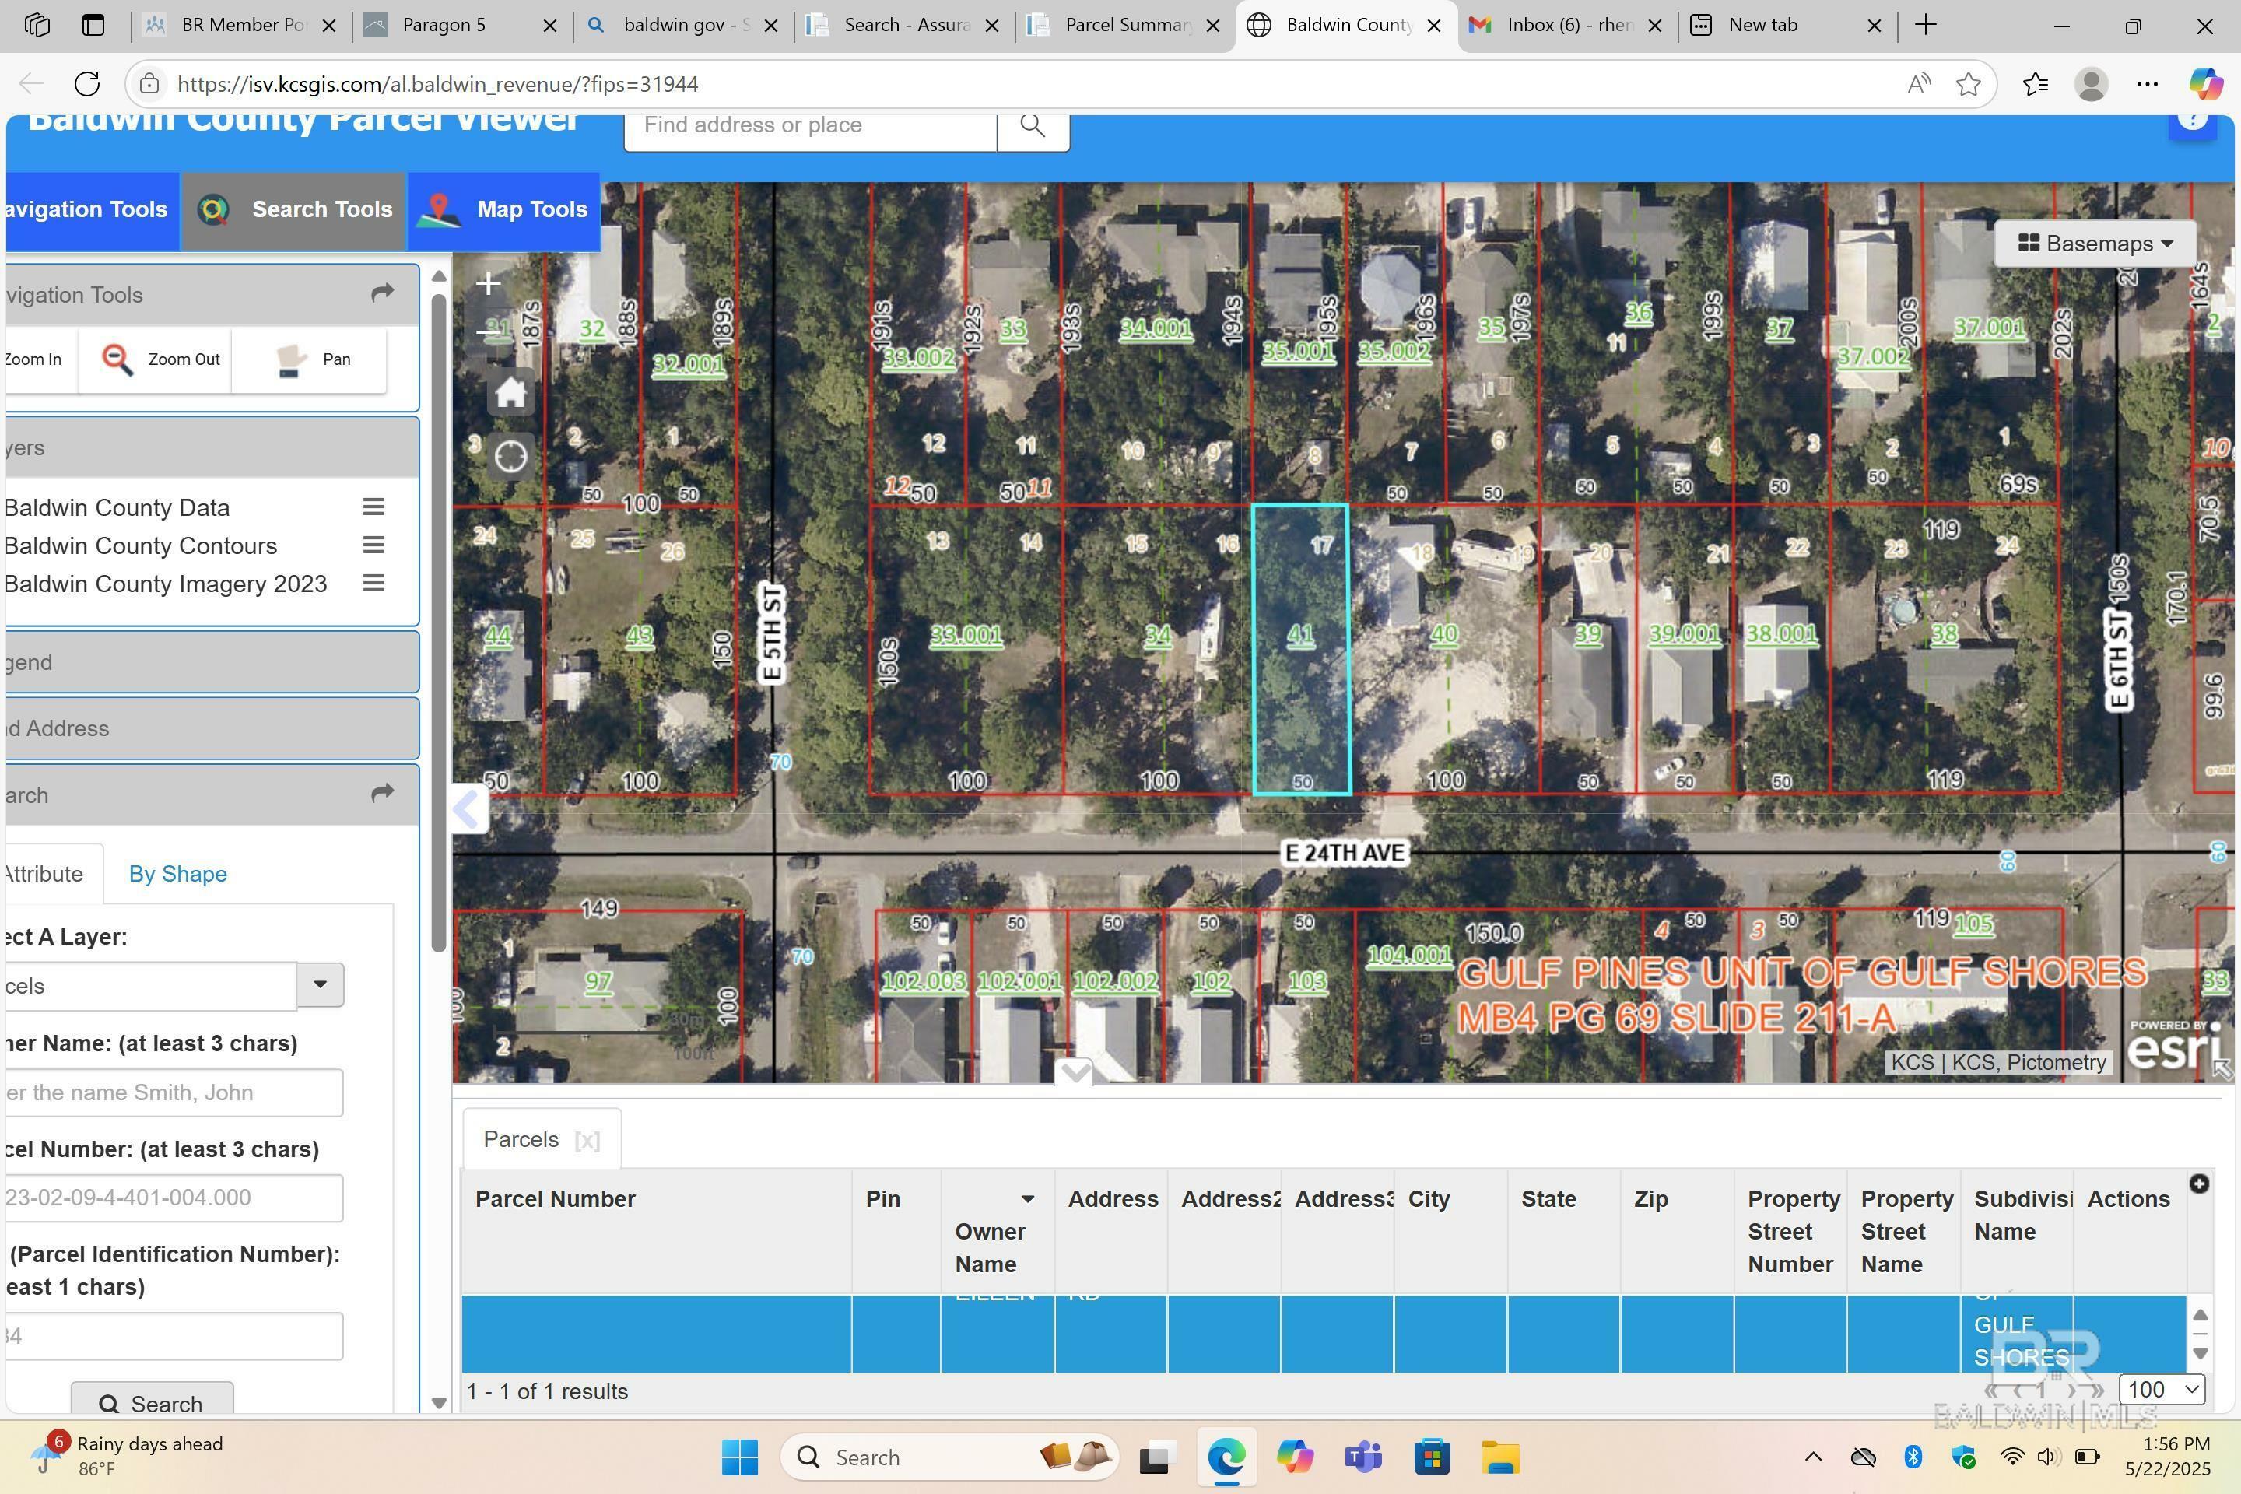Open Copilot in the Edge sidebar
Screen dimensions: 2241x1494
point(2204,84)
